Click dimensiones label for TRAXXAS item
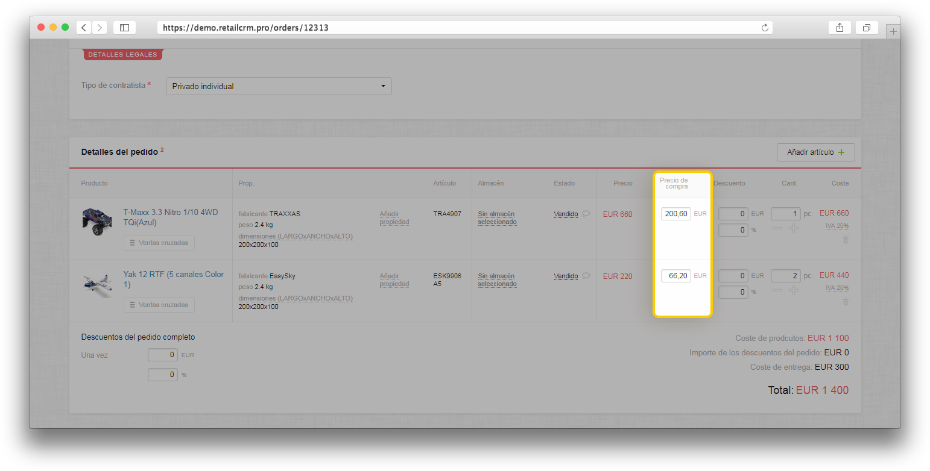 click(x=296, y=236)
